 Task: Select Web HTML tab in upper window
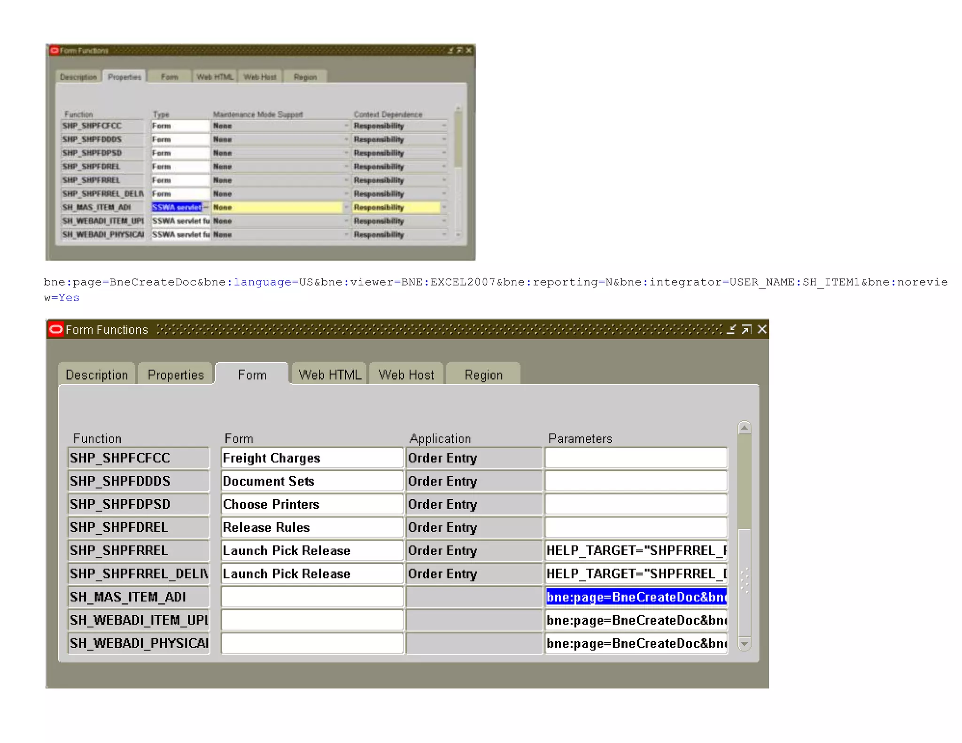coord(215,77)
